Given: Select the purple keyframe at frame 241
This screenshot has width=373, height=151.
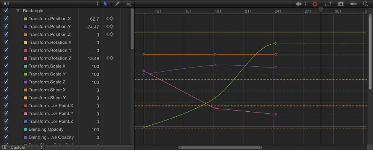Looking at the screenshot, I should pyautogui.click(x=275, y=67).
